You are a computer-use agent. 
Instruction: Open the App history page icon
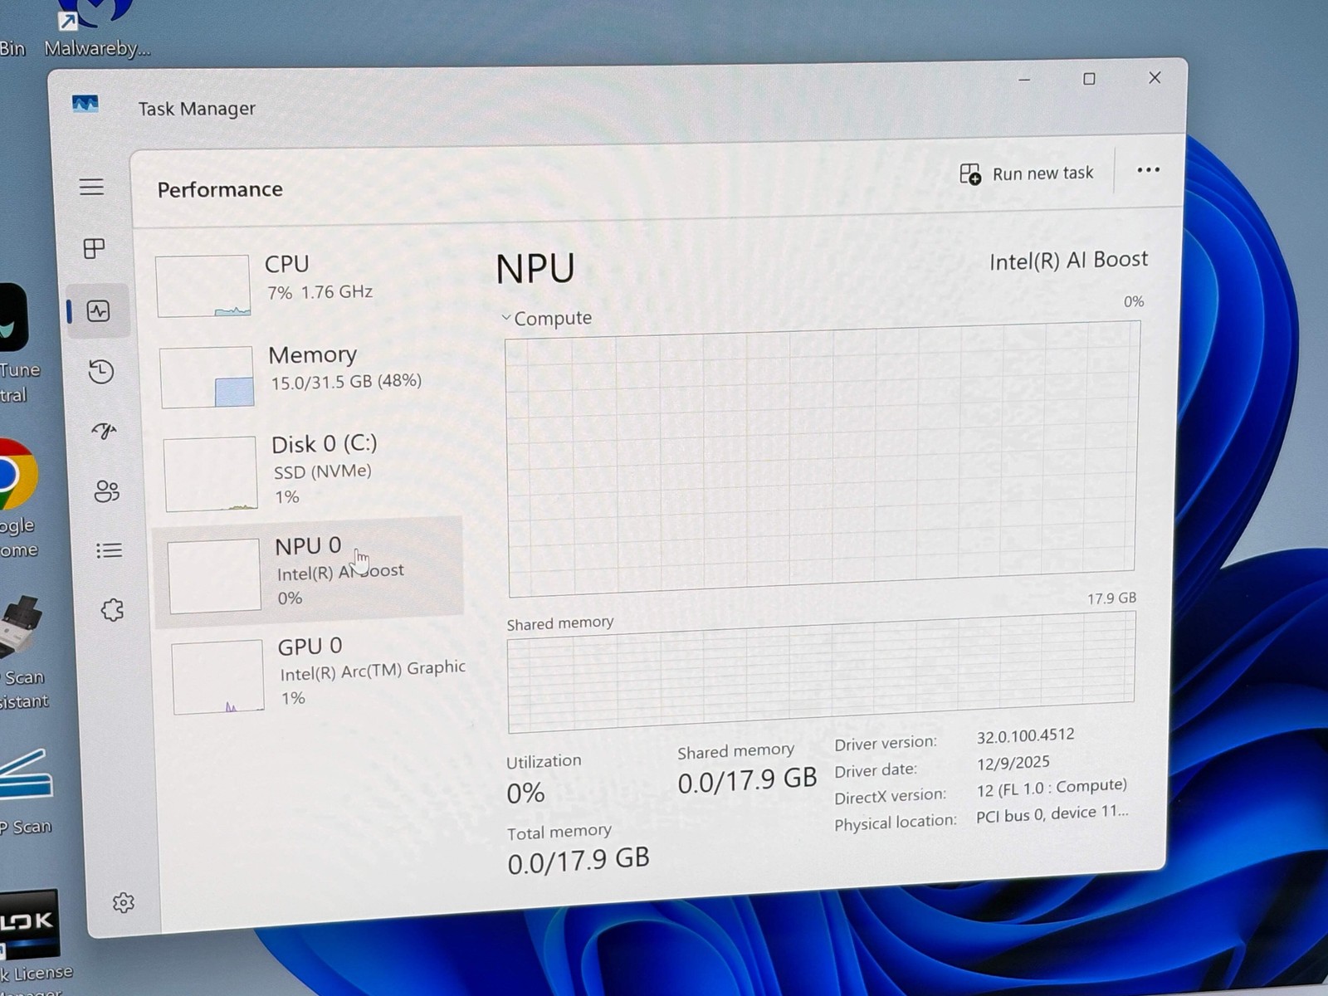coord(101,371)
